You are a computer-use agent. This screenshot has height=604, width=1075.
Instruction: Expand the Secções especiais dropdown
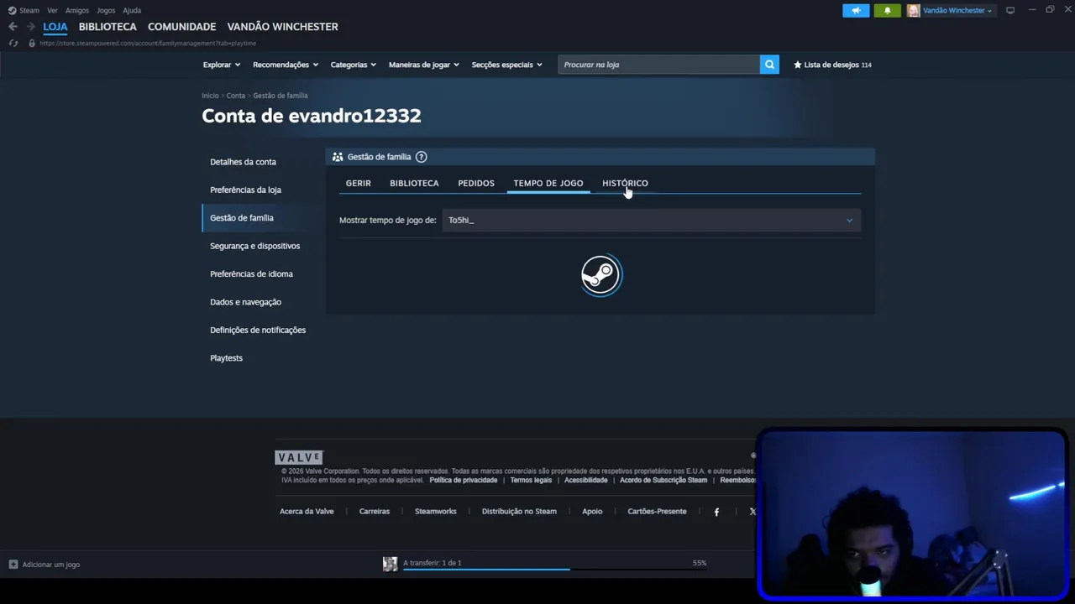[x=507, y=65]
